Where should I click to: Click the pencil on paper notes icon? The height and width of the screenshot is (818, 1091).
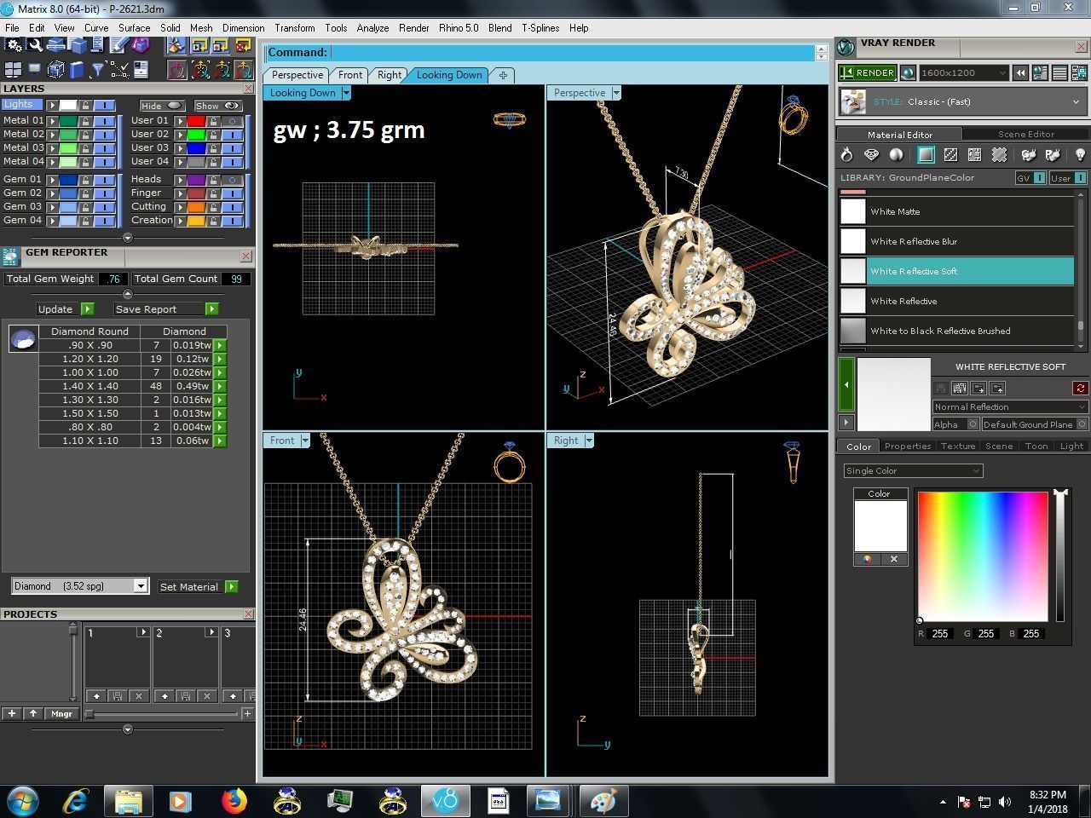118,44
